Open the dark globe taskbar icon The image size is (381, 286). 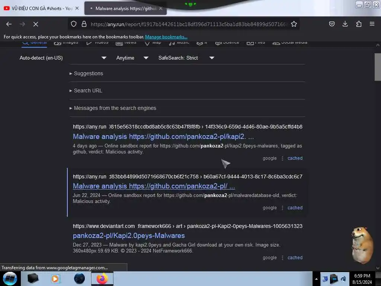80,279
